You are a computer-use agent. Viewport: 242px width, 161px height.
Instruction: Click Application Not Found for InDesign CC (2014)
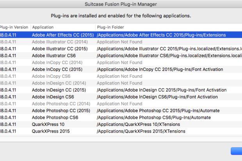(x=119, y=83)
